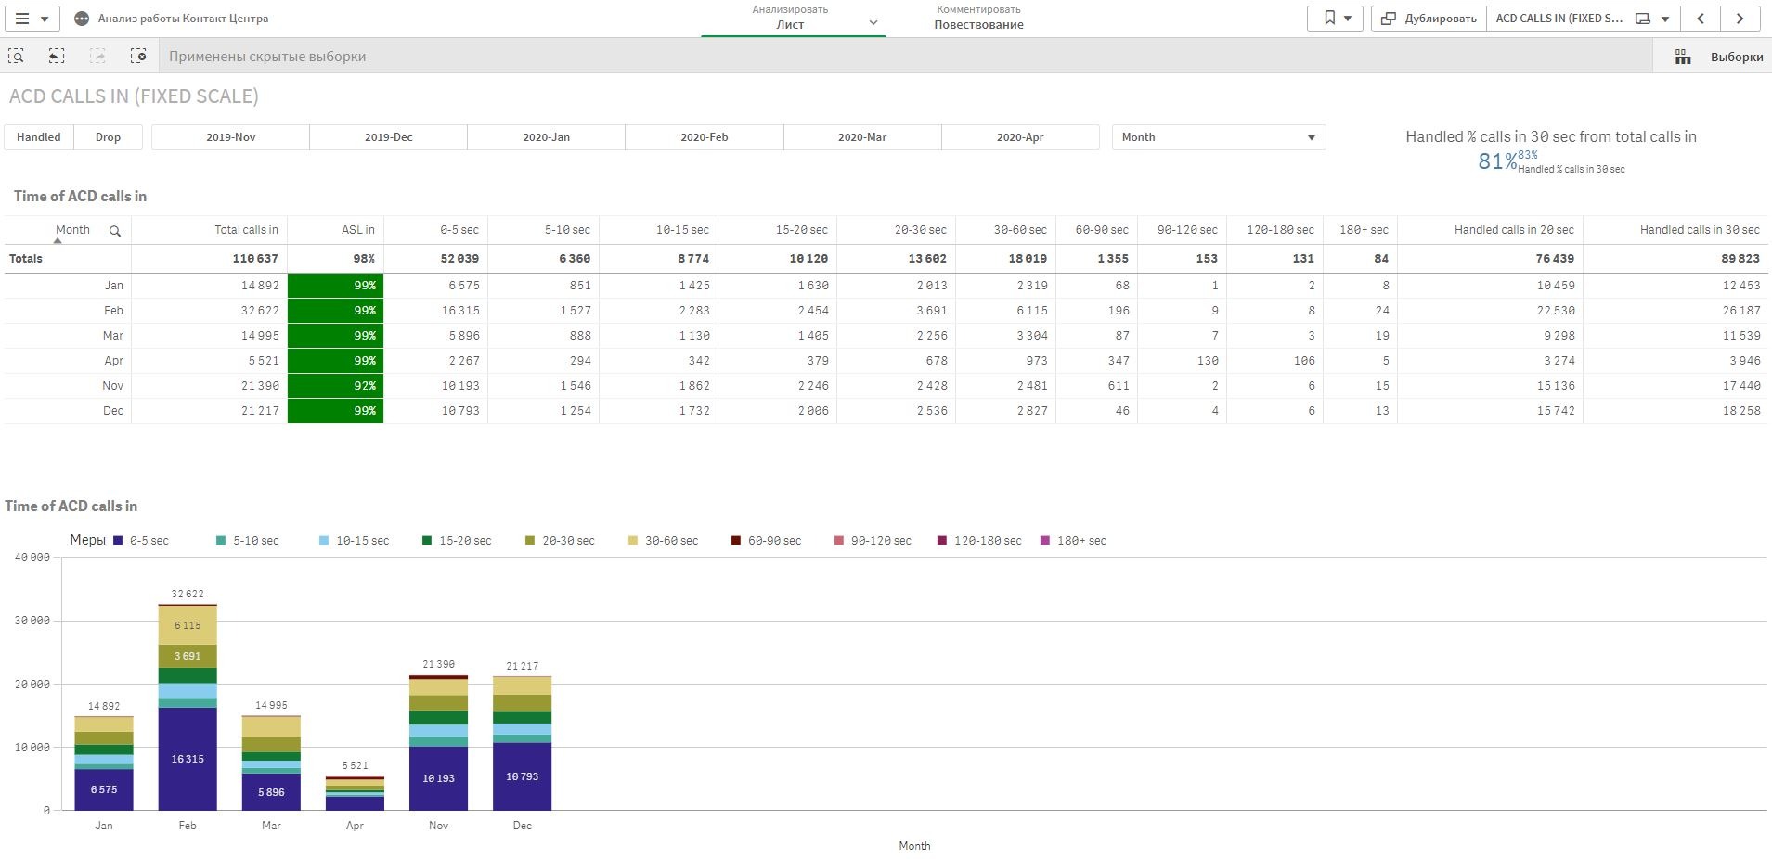
Task: Click the smart search selection icon
Action: point(16,57)
